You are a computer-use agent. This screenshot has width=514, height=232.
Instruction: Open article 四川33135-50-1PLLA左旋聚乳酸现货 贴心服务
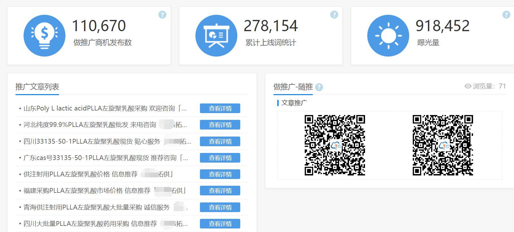107,141
